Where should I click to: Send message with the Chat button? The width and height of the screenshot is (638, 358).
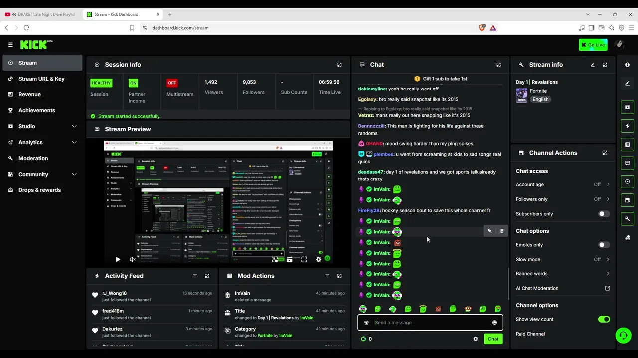(x=493, y=339)
